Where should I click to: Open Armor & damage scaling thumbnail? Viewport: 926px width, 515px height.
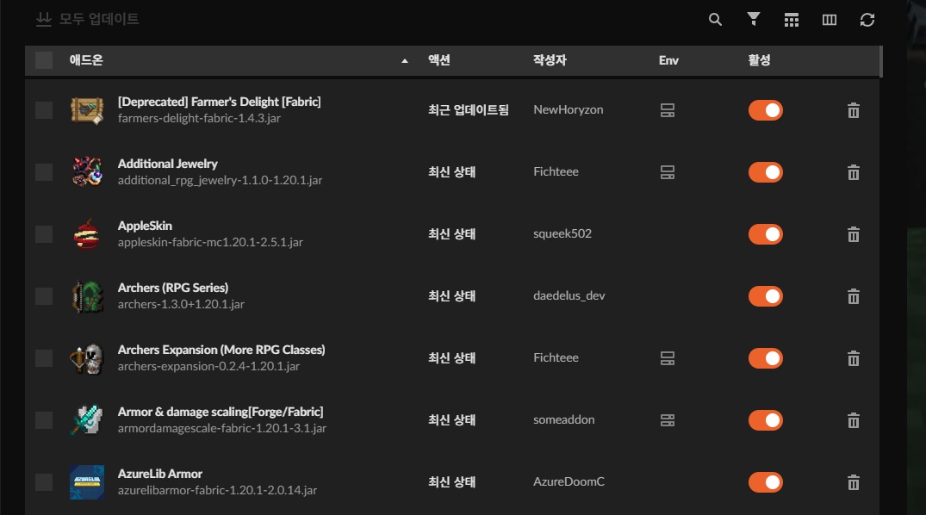point(87,420)
